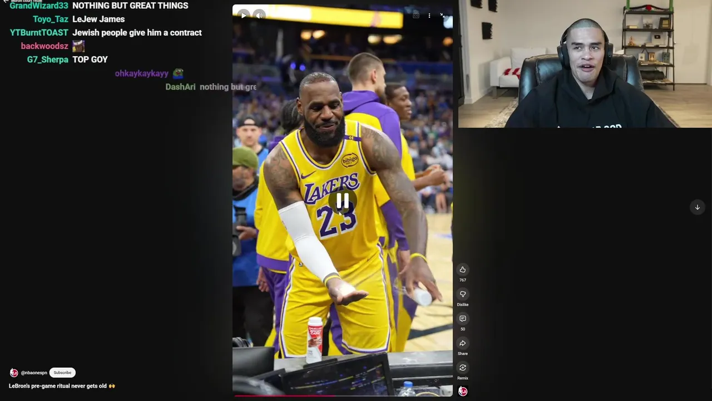Click the Share arrow icon
Viewport: 712px width, 401px height.
tap(462, 343)
